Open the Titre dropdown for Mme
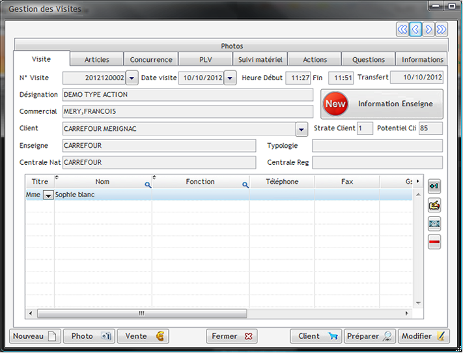The height and width of the screenshot is (353, 463). pos(48,195)
